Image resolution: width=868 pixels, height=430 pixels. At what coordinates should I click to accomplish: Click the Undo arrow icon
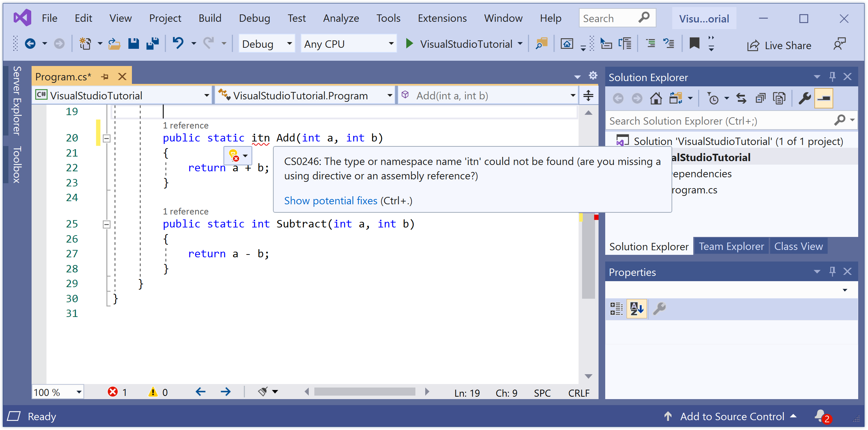[x=178, y=44]
